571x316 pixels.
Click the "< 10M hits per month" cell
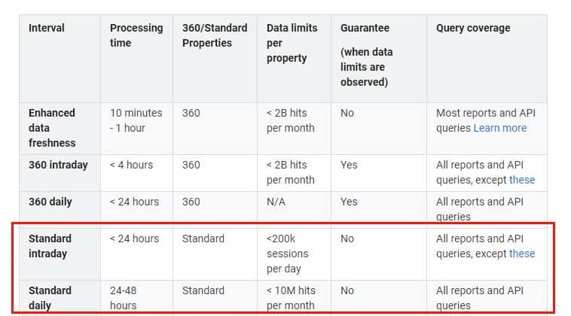click(x=290, y=297)
